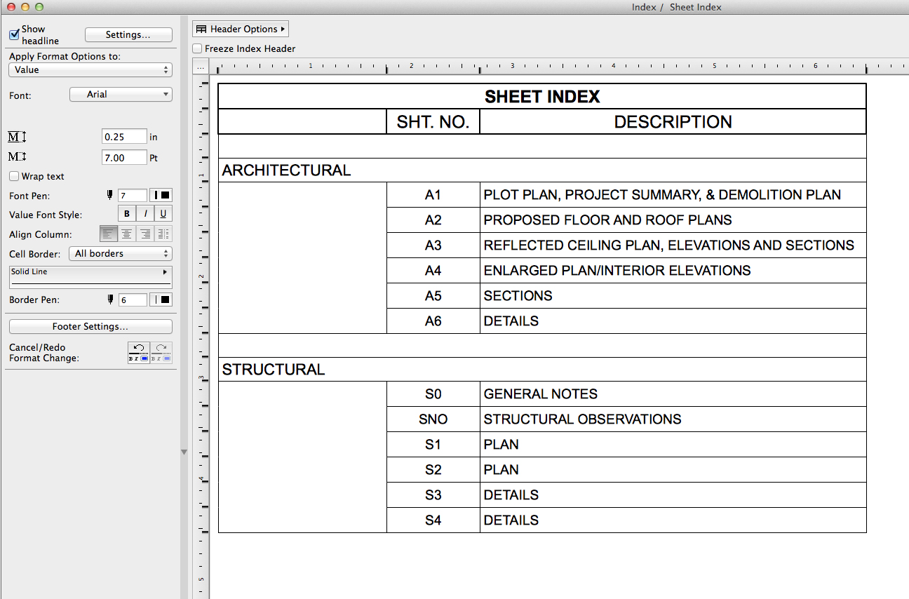Open the Header Options menu

240,29
